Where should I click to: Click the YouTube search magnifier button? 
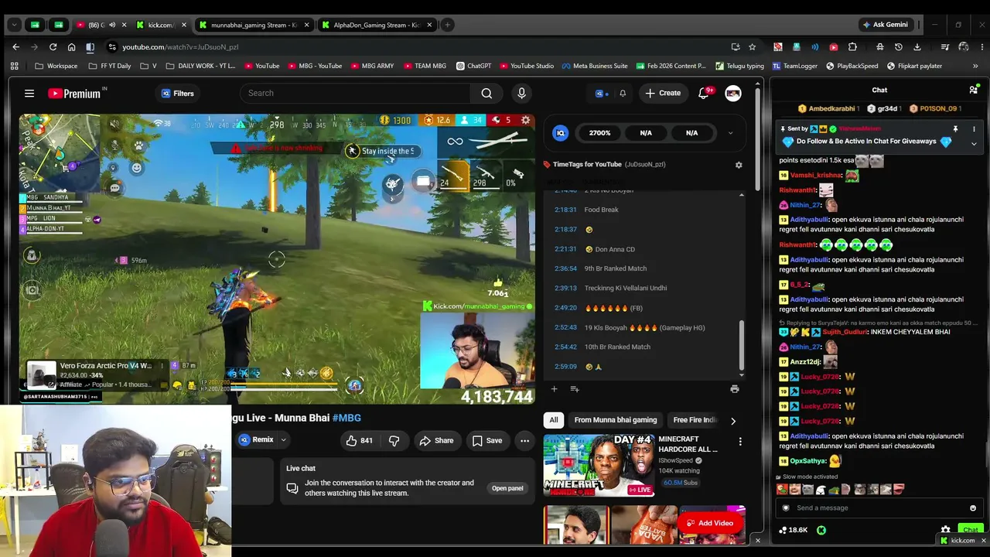[x=486, y=94]
